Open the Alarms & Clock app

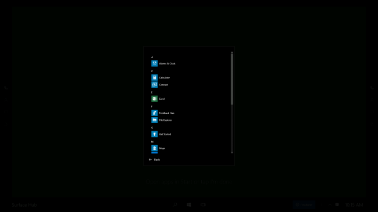(x=163, y=64)
